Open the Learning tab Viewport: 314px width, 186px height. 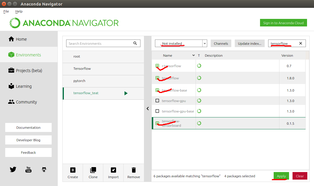29,86
